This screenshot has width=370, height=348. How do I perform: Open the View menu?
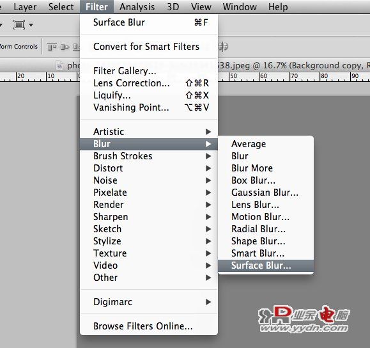pyautogui.click(x=201, y=7)
